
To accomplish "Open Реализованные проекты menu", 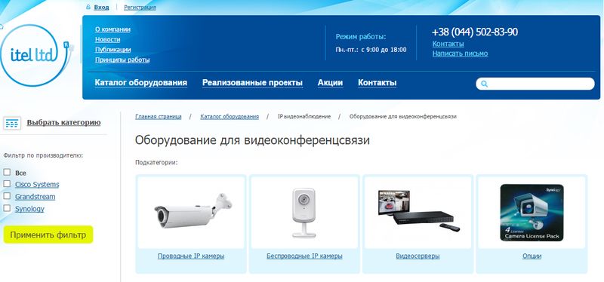I will coord(252,83).
